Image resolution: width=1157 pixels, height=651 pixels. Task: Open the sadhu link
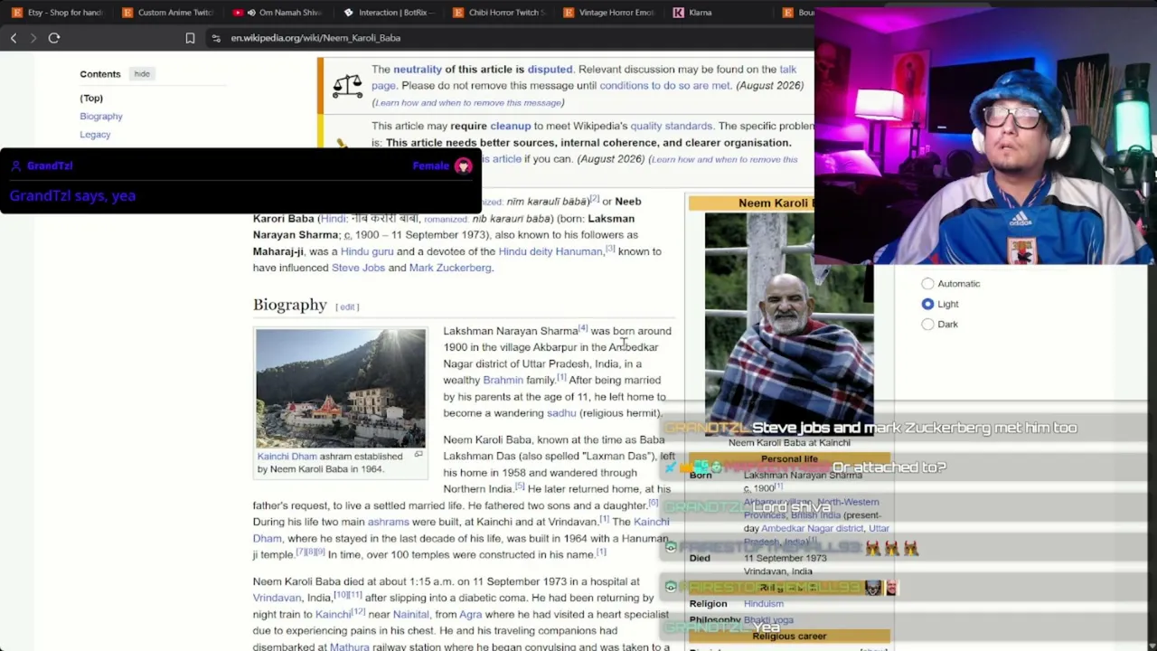pos(561,413)
